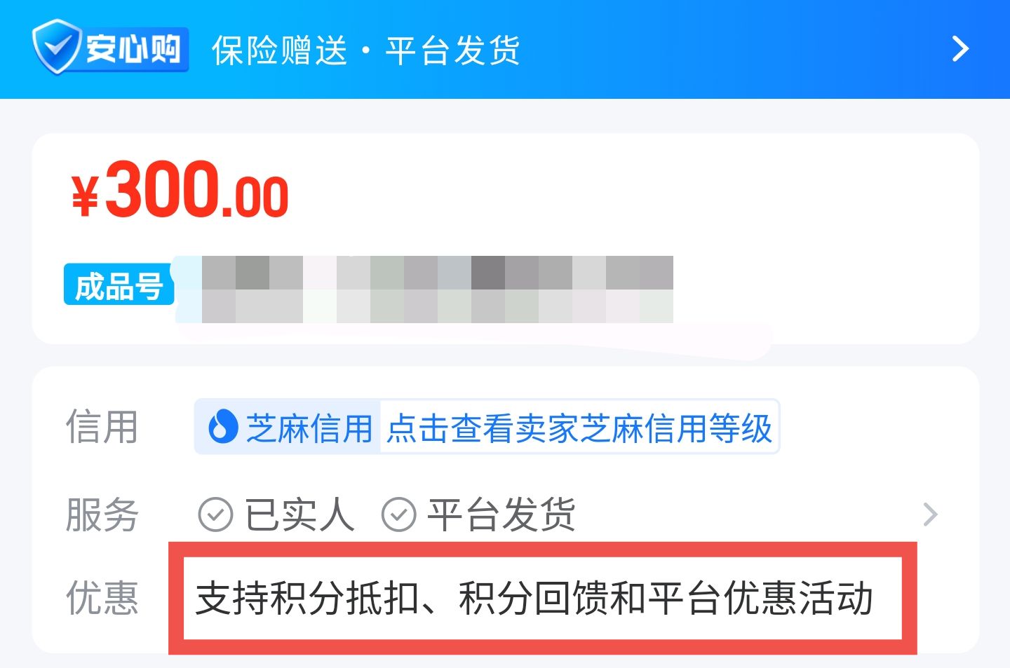The height and width of the screenshot is (668, 1010).
Task: Tap the check circle beside 已实人
Action: [x=215, y=514]
